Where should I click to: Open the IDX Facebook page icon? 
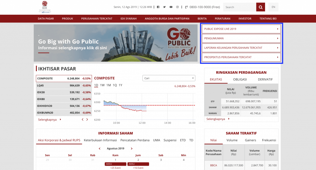click(x=158, y=7)
